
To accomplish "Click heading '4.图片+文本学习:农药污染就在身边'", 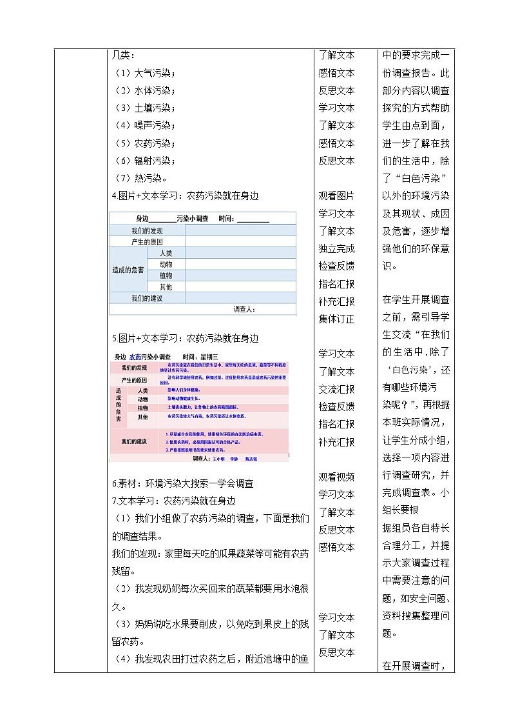I will coord(186,196).
